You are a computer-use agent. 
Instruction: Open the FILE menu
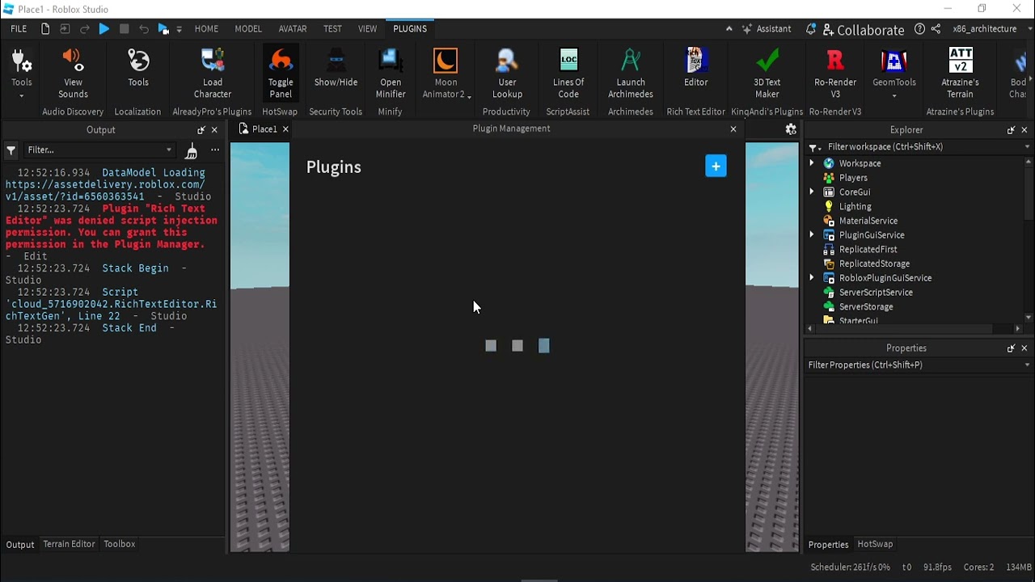tap(19, 28)
